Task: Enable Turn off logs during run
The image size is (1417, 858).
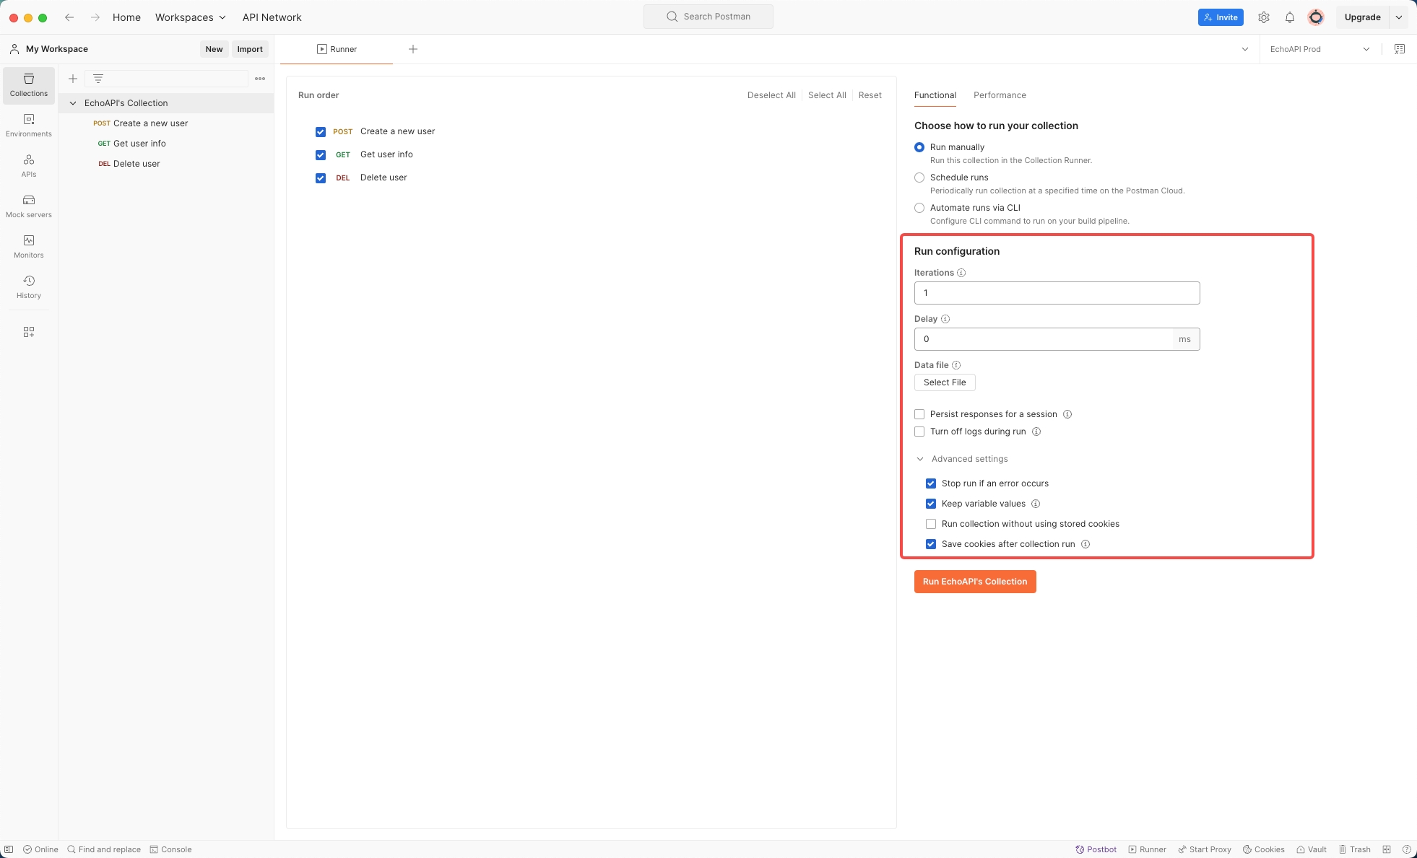Action: coord(919,432)
